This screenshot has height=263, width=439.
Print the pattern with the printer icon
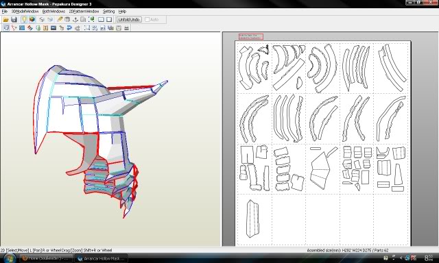126,28
